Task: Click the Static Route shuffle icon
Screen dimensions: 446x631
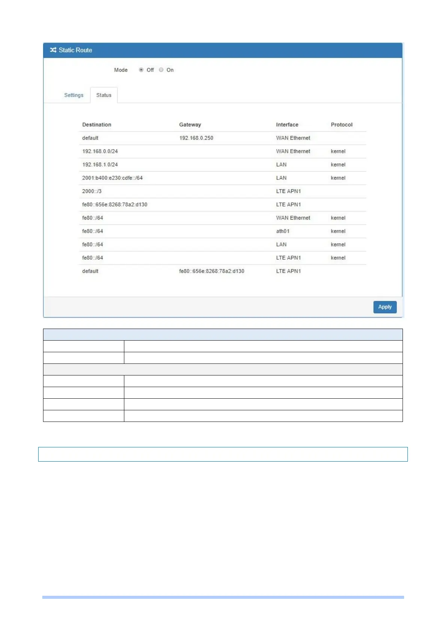Action: [x=53, y=50]
